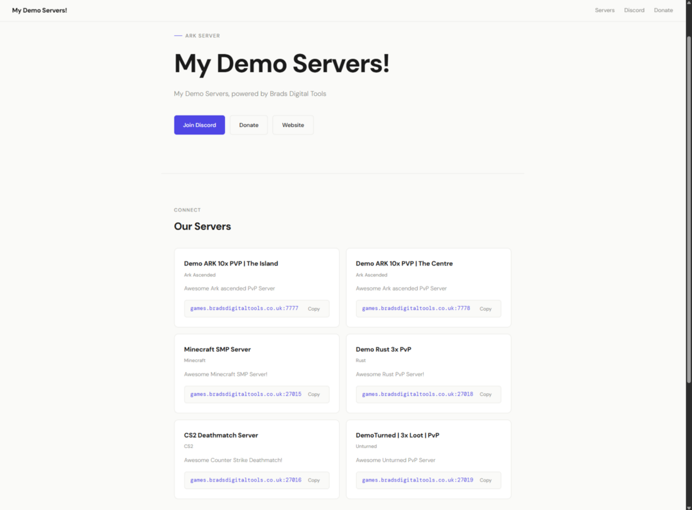Click the Join Discord button
The width and height of the screenshot is (692, 510).
[199, 125]
